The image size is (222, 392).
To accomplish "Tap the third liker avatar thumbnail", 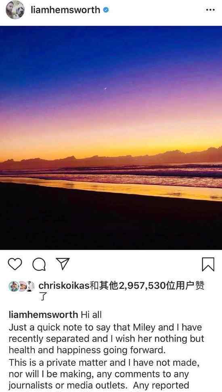I will point(30,286).
